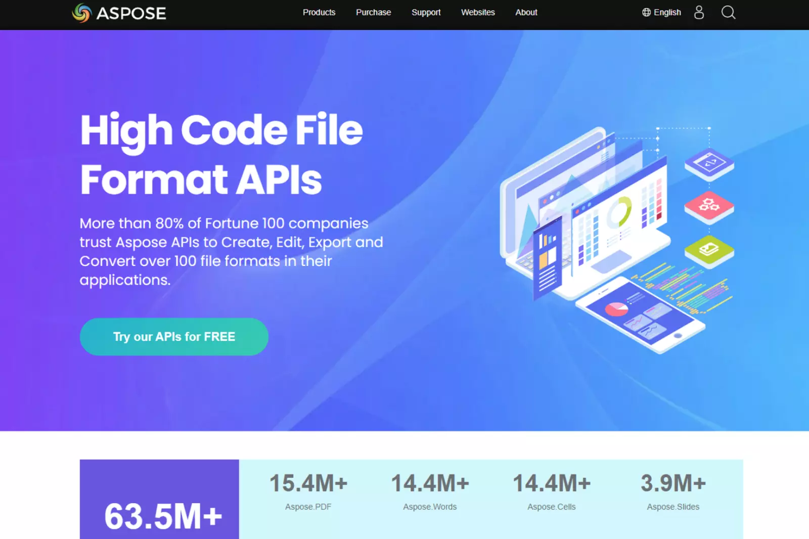The image size is (809, 539).
Task: Open the About menu
Action: [x=526, y=12]
